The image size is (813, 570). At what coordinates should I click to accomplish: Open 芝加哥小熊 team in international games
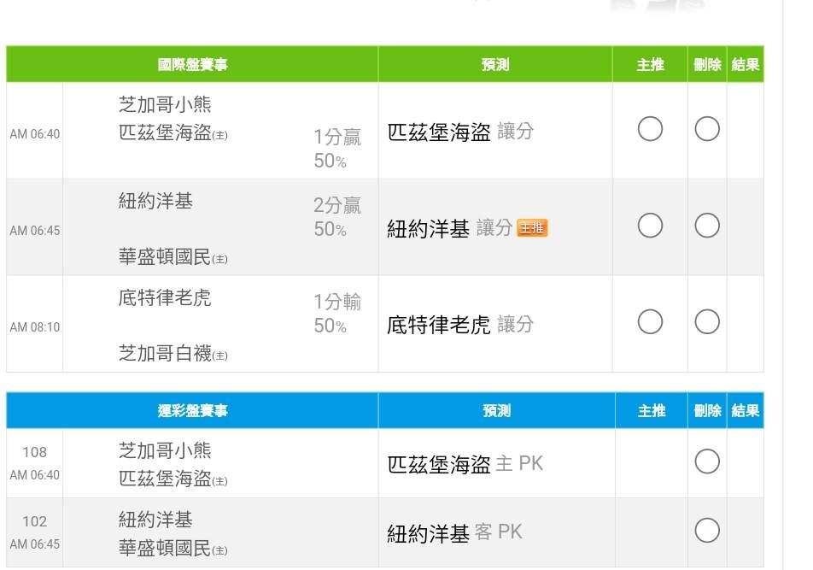coord(165,105)
